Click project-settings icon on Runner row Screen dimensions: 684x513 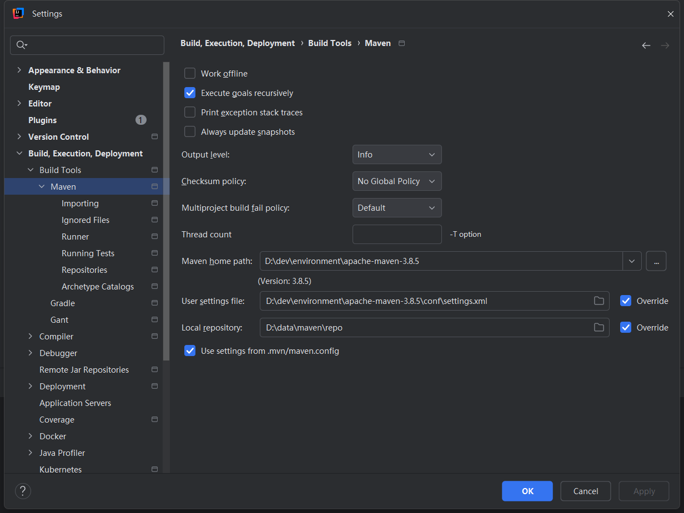(155, 236)
